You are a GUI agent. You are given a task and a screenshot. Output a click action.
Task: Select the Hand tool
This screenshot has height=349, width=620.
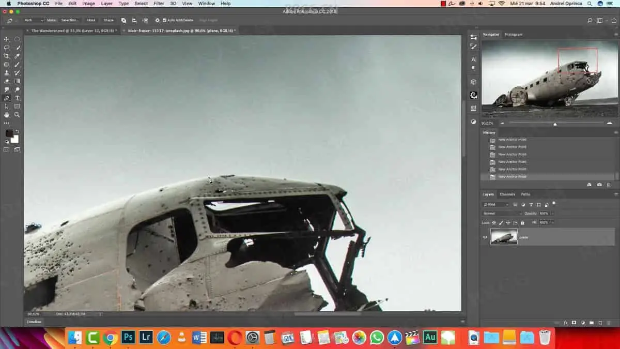click(7, 115)
